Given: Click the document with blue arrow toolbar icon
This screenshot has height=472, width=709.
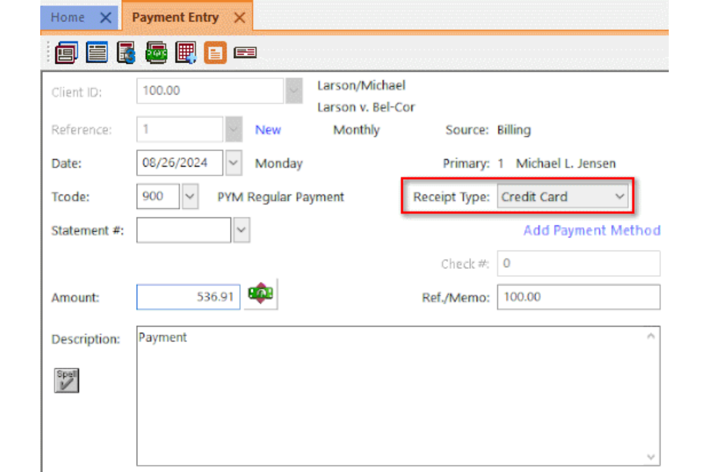Looking at the screenshot, I should point(126,53).
